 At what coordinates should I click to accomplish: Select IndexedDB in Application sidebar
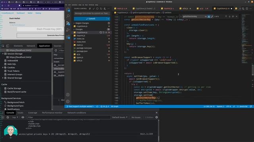click(x=13, y=61)
